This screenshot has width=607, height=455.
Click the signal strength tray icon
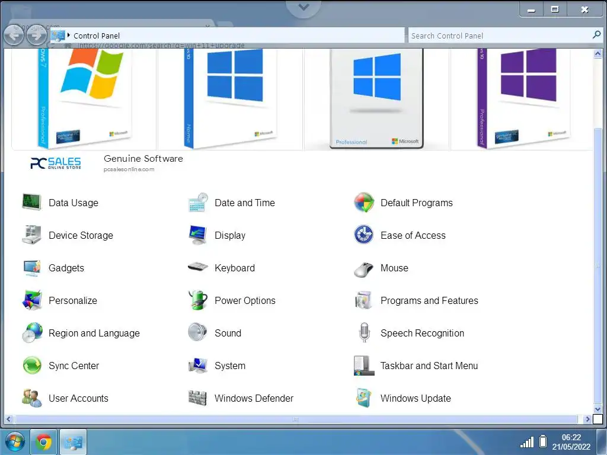pyautogui.click(x=526, y=442)
